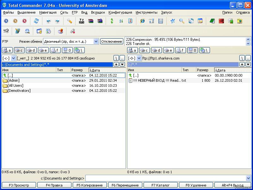Image resolution: width=253 pixels, height=190 pixels.
Task: Unpack archive with books-and-arrow icon
Action: coord(100,21)
